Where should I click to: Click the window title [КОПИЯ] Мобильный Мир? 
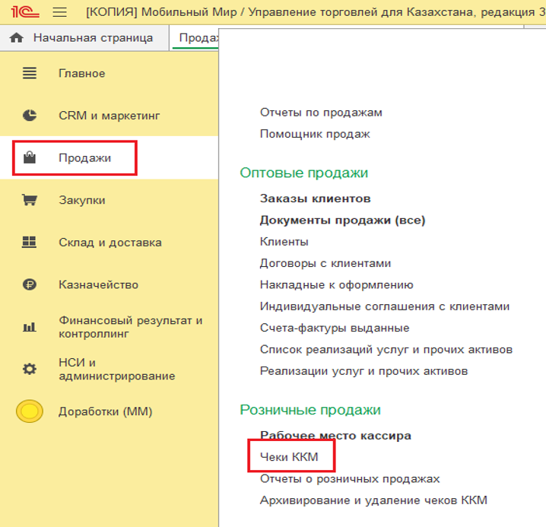(161, 12)
